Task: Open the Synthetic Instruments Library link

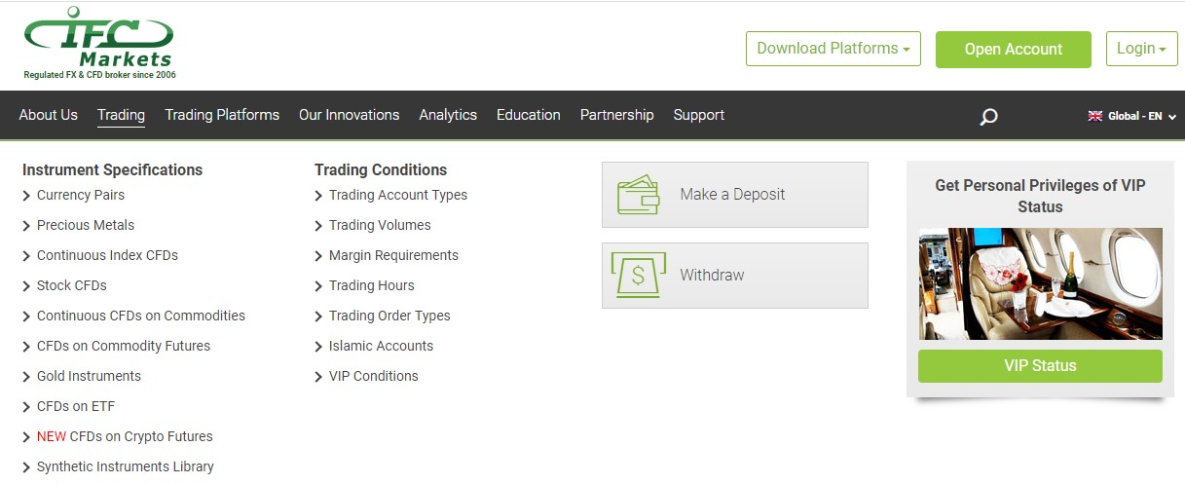Action: (126, 466)
